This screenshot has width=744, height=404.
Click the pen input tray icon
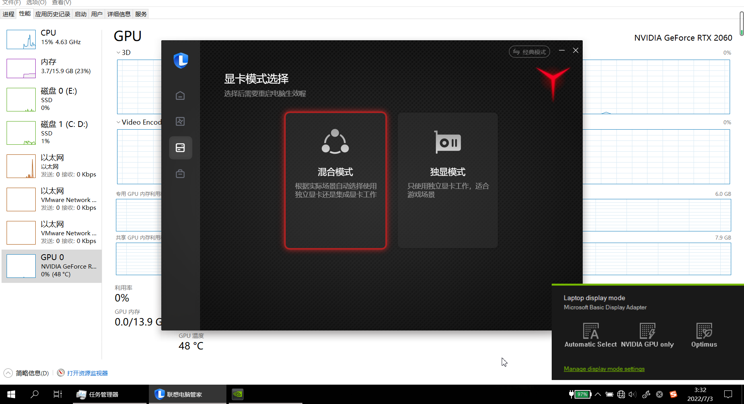click(x=646, y=394)
